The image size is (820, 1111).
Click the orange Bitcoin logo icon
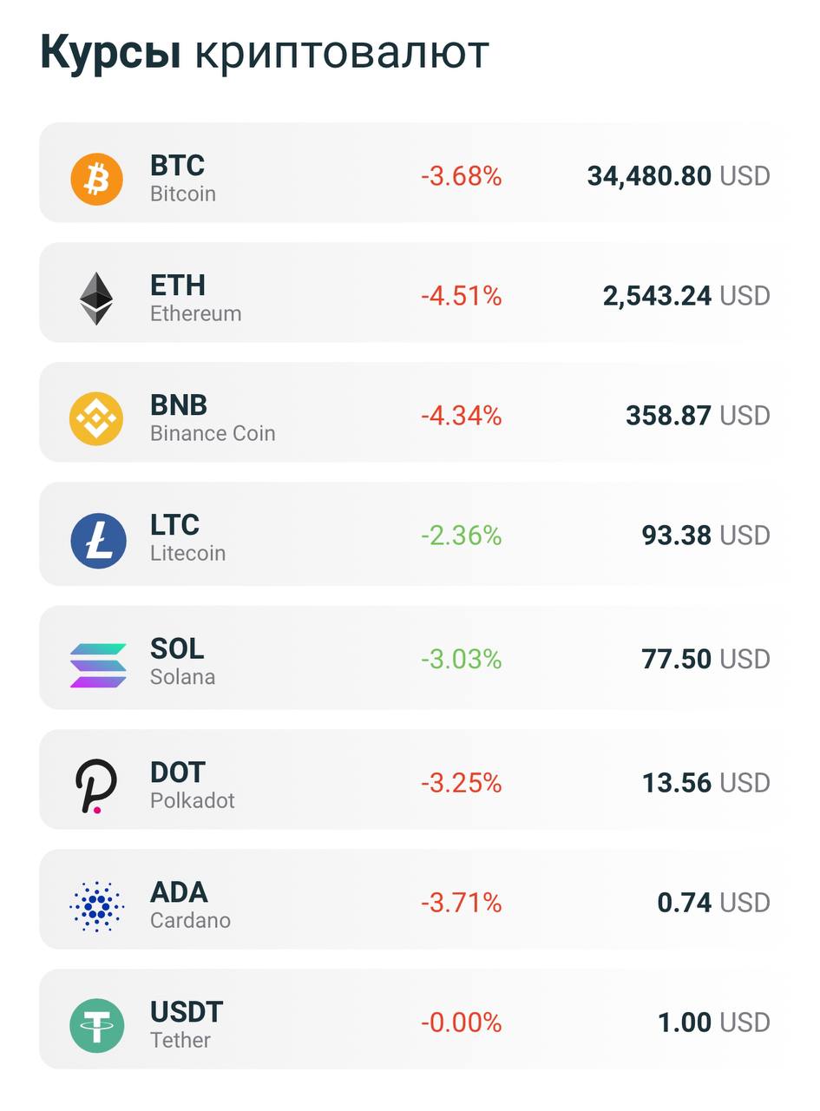(96, 179)
